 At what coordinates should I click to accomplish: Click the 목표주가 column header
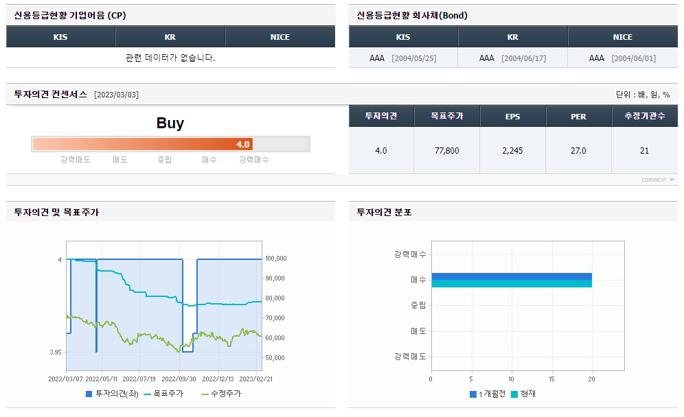tap(447, 116)
